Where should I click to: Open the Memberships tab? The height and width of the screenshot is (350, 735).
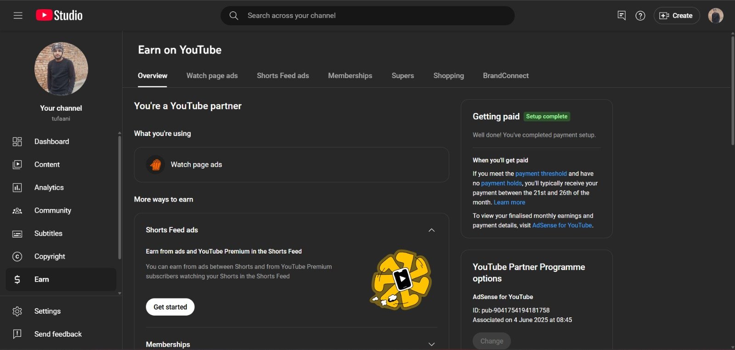click(350, 76)
